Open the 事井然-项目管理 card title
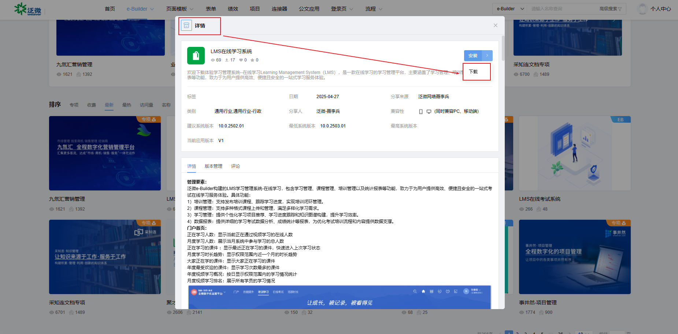 [538, 303]
